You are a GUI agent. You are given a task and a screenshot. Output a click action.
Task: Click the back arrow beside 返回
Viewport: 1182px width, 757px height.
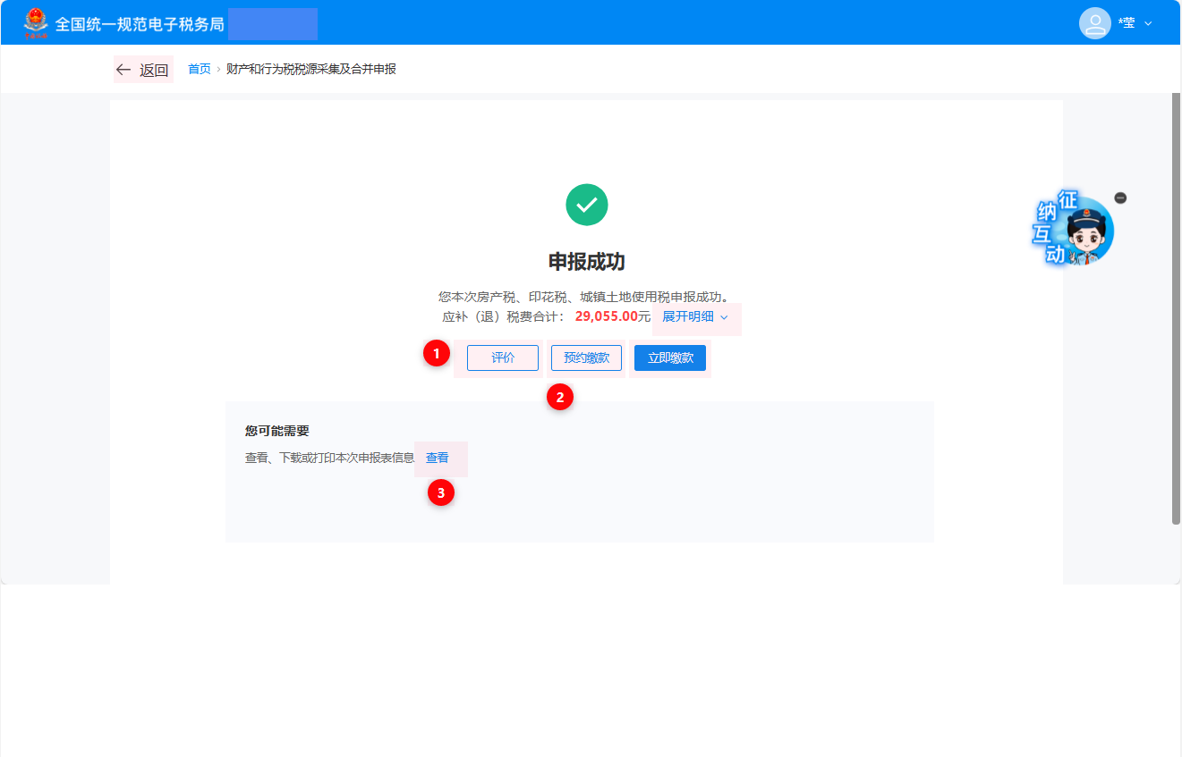[x=123, y=69]
